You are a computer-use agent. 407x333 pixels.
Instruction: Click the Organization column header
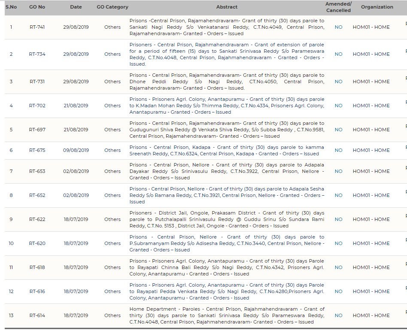point(377,7)
